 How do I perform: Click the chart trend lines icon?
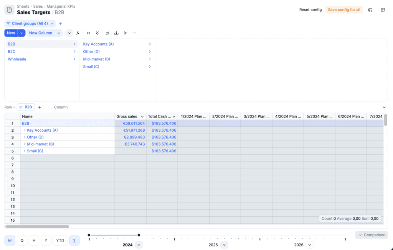click(107, 33)
